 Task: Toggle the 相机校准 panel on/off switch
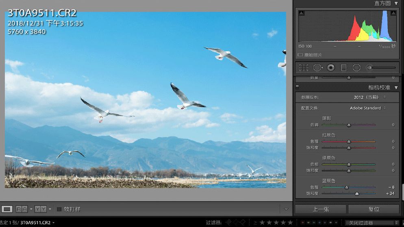click(298, 86)
